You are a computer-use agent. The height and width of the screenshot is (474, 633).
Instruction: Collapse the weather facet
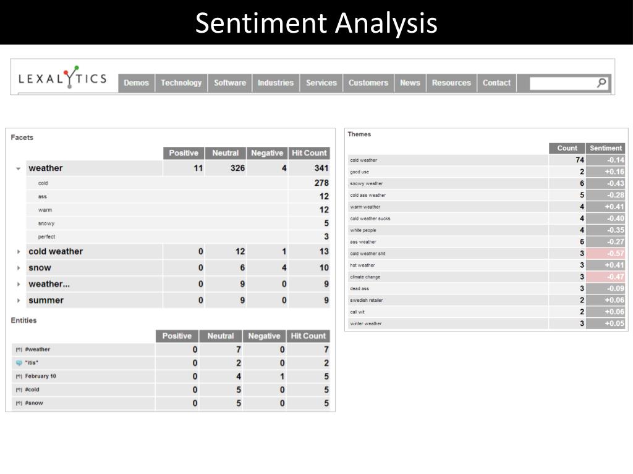tap(19, 168)
